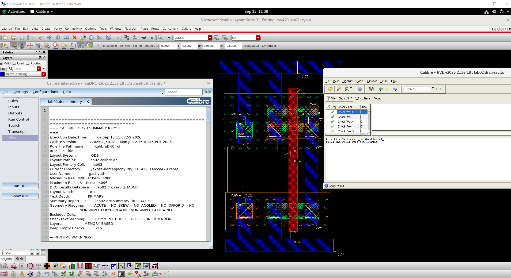Click the summary report vertical scrollbar
This screenshot has width=511, height=278.
208,174
